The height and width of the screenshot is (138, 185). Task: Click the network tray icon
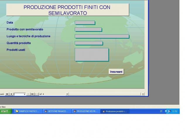click(169, 111)
